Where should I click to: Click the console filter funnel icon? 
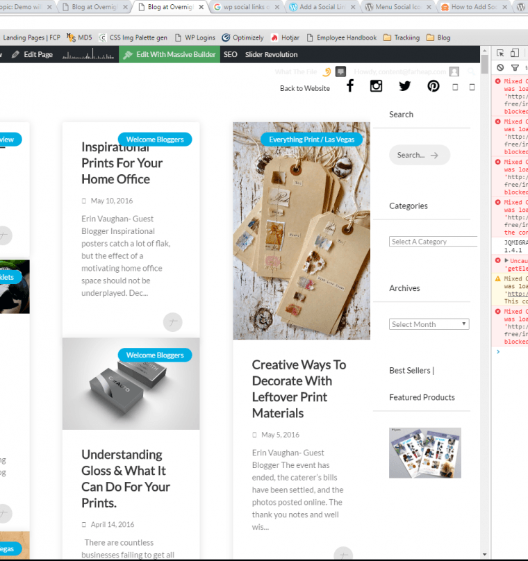coord(515,68)
